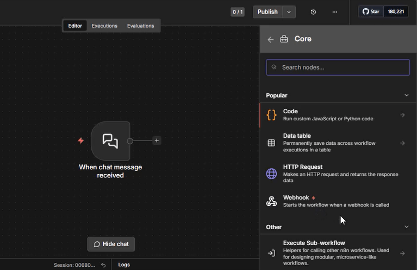Choose the Webhook node icon
417x270 pixels.
[x=271, y=201]
